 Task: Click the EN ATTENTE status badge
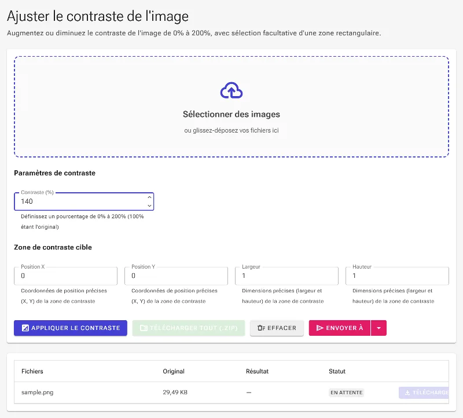click(346, 393)
